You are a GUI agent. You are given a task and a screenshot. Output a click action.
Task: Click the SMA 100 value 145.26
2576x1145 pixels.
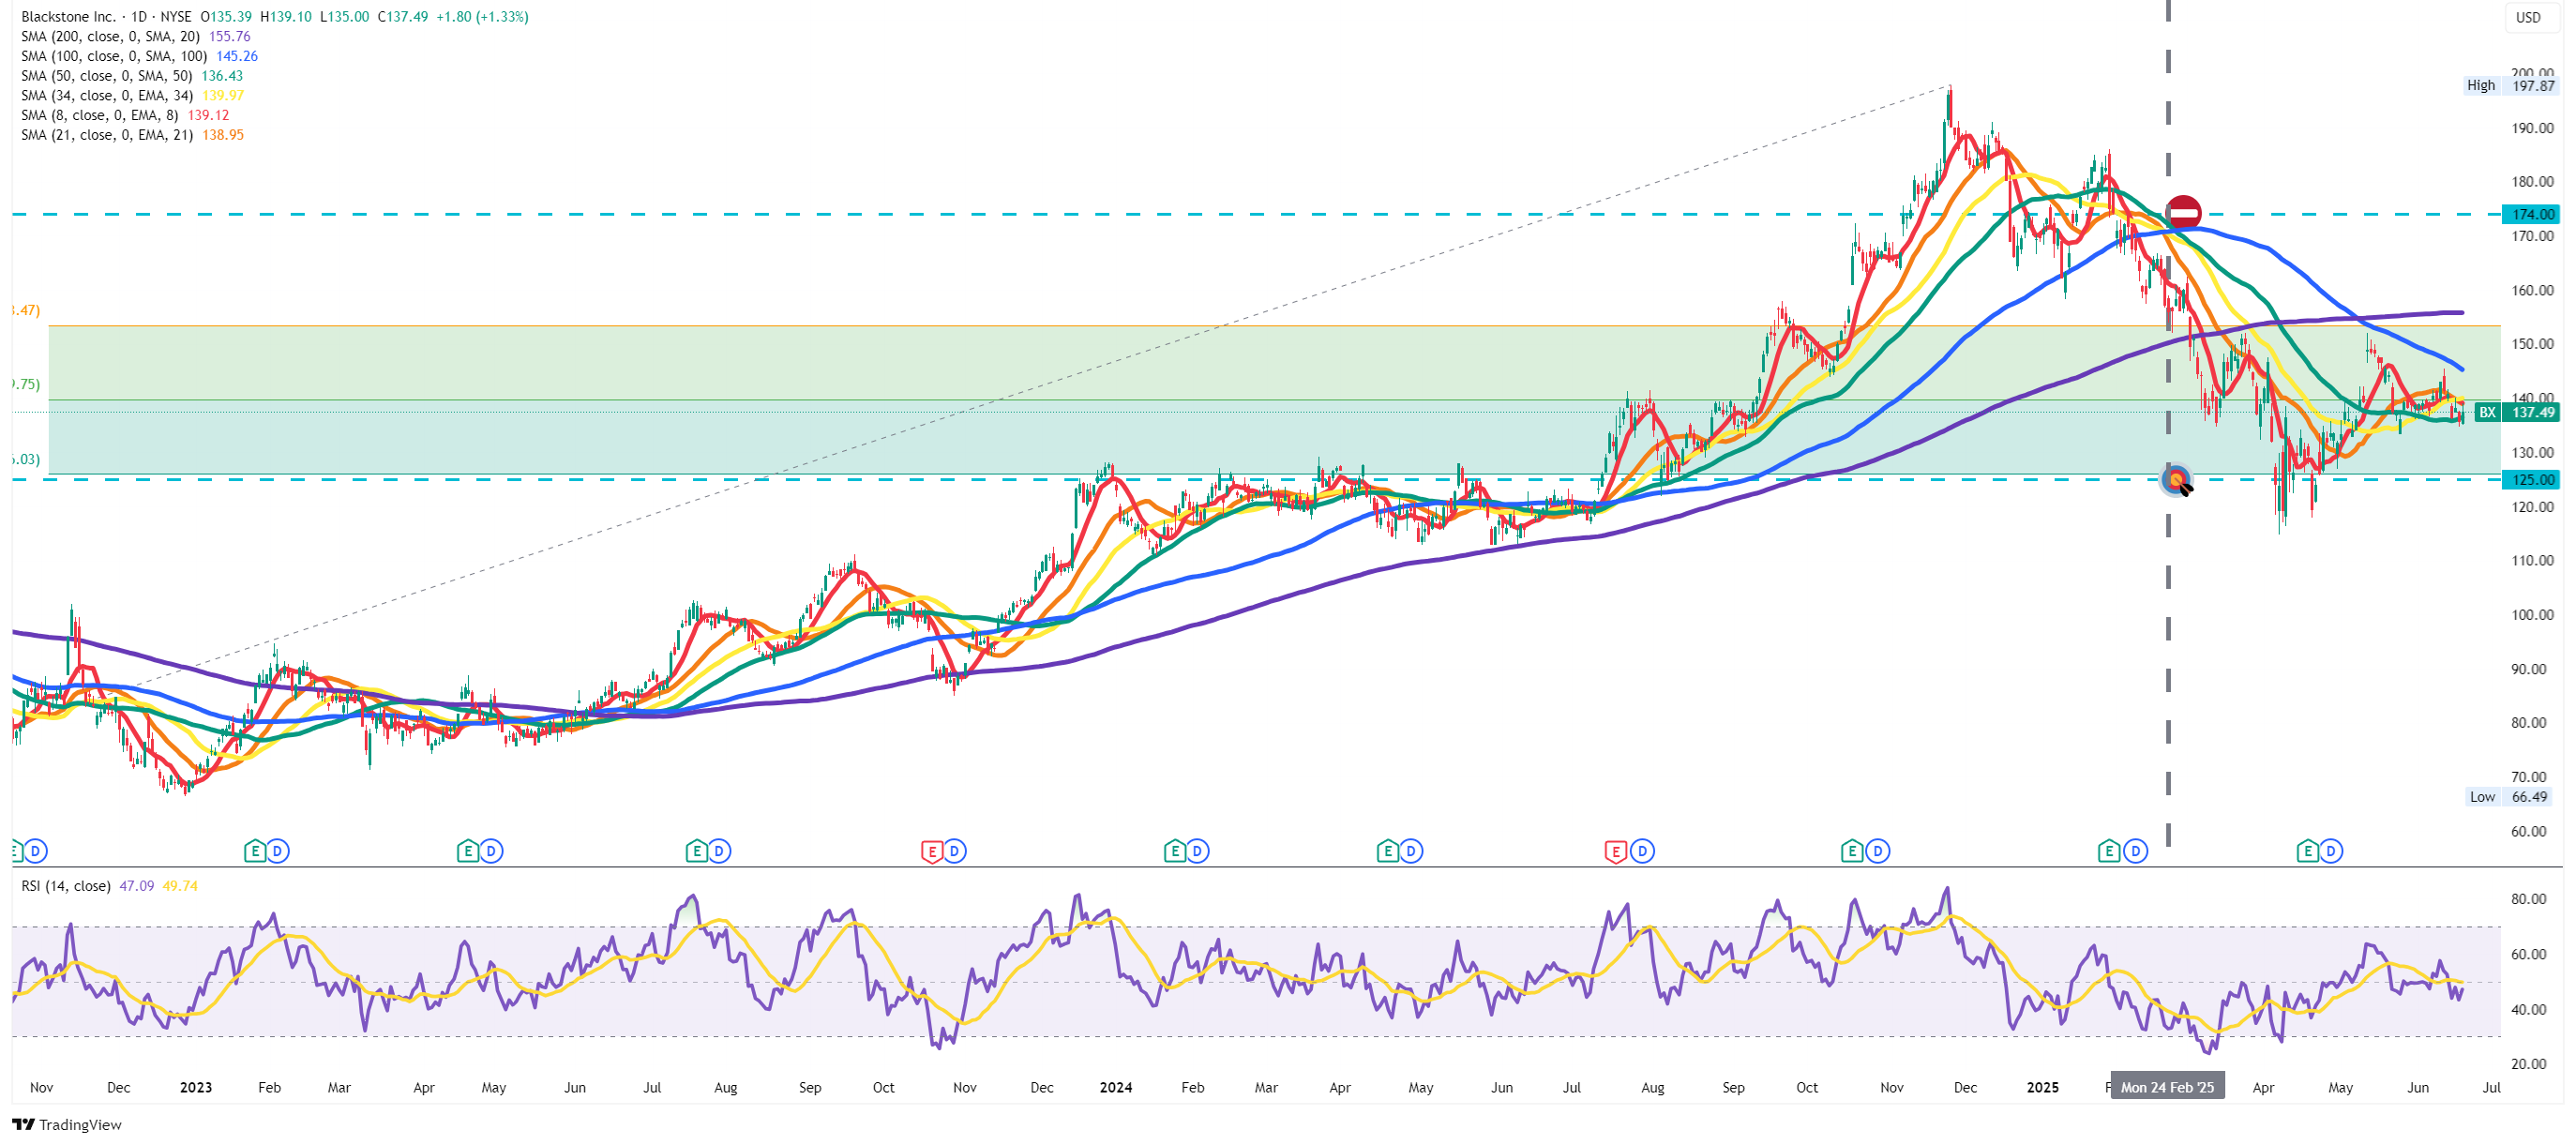point(237,56)
